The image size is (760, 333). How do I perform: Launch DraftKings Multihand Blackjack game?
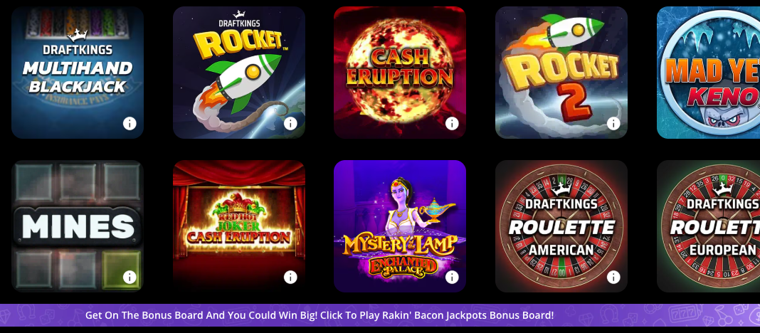[78, 73]
